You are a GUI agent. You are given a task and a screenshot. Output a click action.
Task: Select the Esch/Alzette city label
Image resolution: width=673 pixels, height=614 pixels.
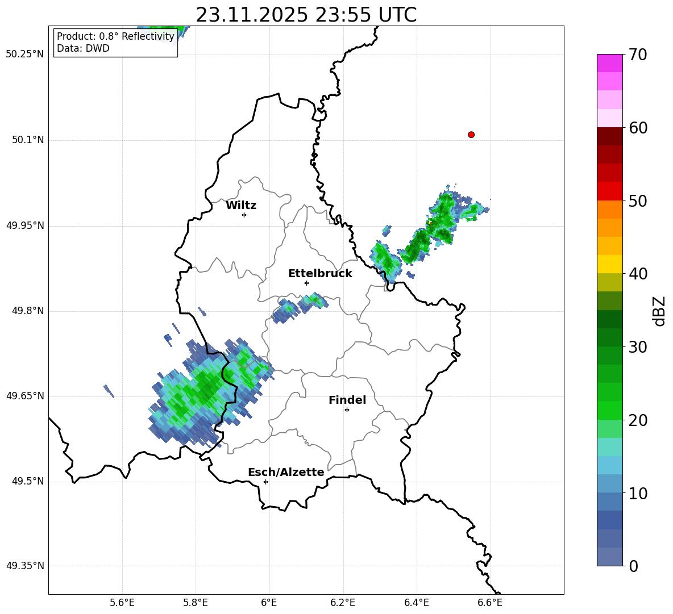286,472
